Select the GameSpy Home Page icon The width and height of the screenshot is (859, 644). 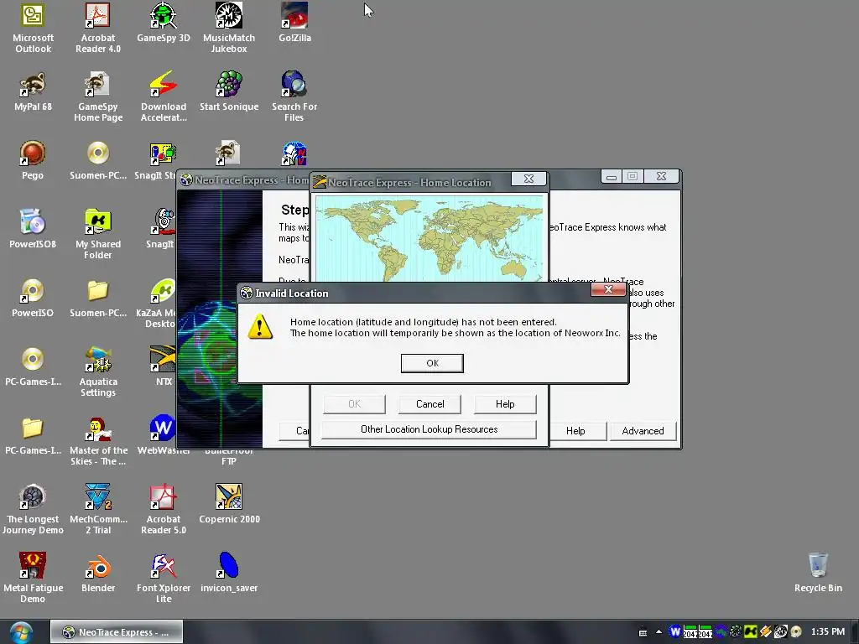tap(98, 96)
